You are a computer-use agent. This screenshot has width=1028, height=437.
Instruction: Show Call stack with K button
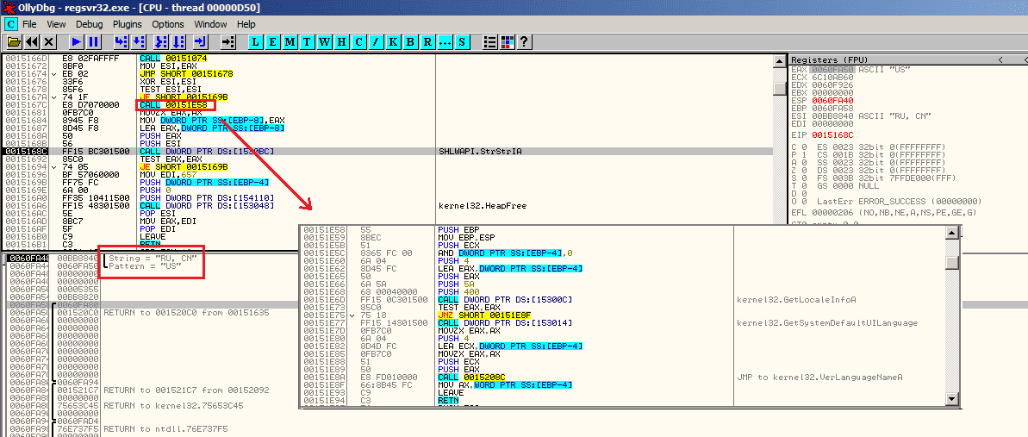click(x=393, y=42)
